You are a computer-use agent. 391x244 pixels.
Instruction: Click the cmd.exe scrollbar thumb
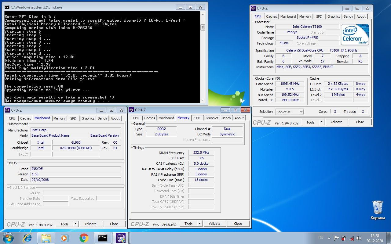(x=202, y=28)
